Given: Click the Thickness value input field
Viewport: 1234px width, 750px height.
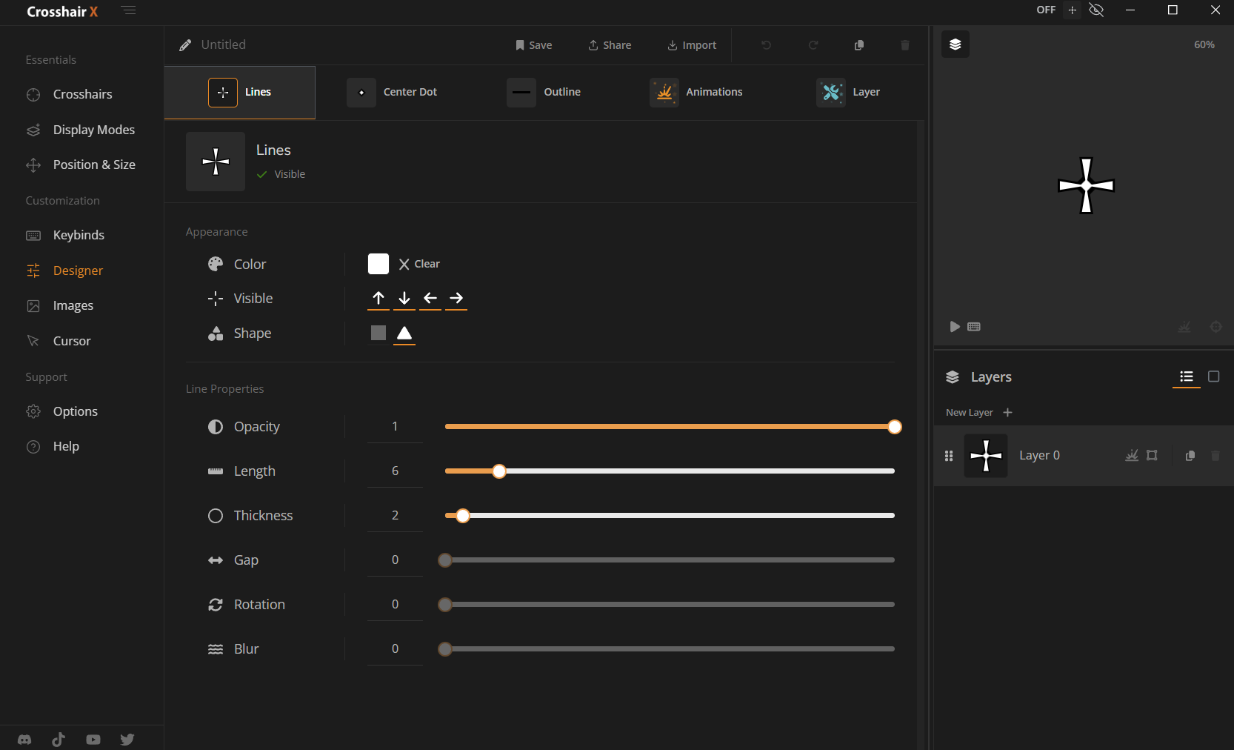Looking at the screenshot, I should (395, 515).
